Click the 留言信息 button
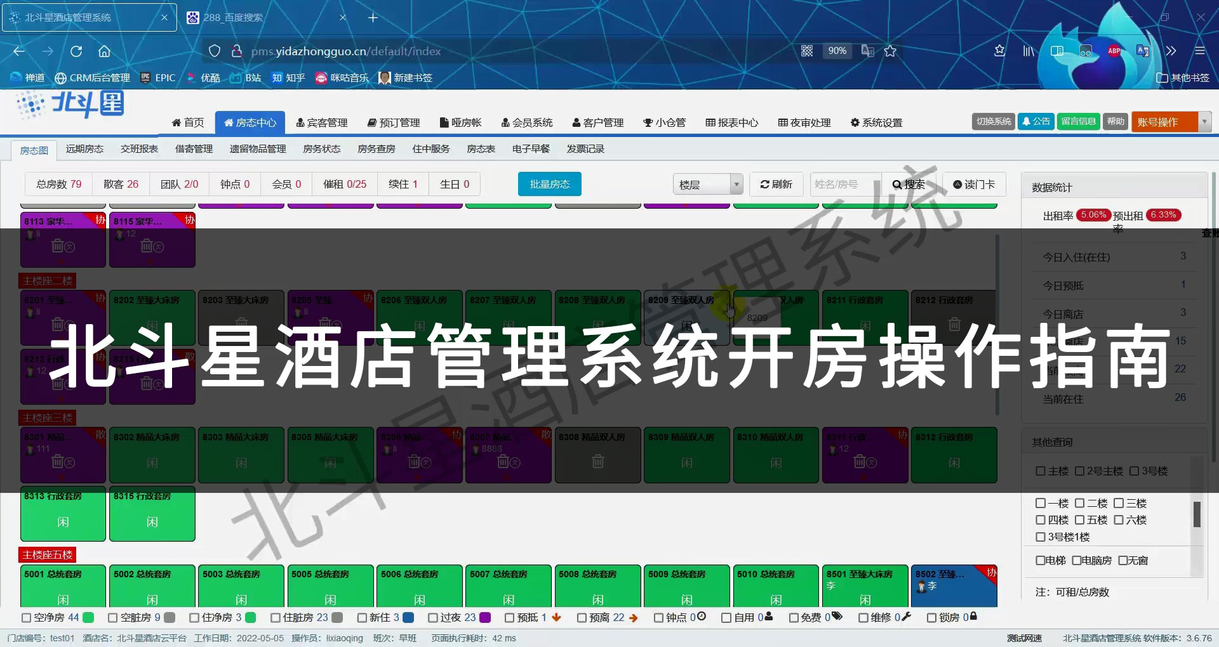This screenshot has height=647, width=1219. [x=1078, y=121]
